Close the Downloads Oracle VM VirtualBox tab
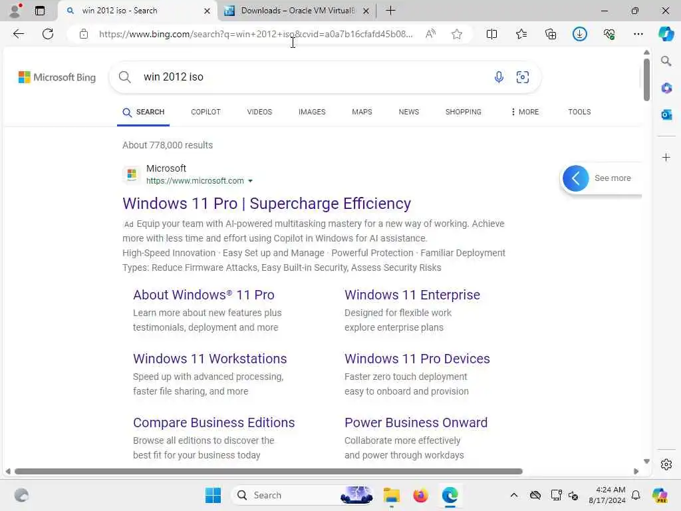Image resolution: width=681 pixels, height=511 pixels. click(x=366, y=11)
